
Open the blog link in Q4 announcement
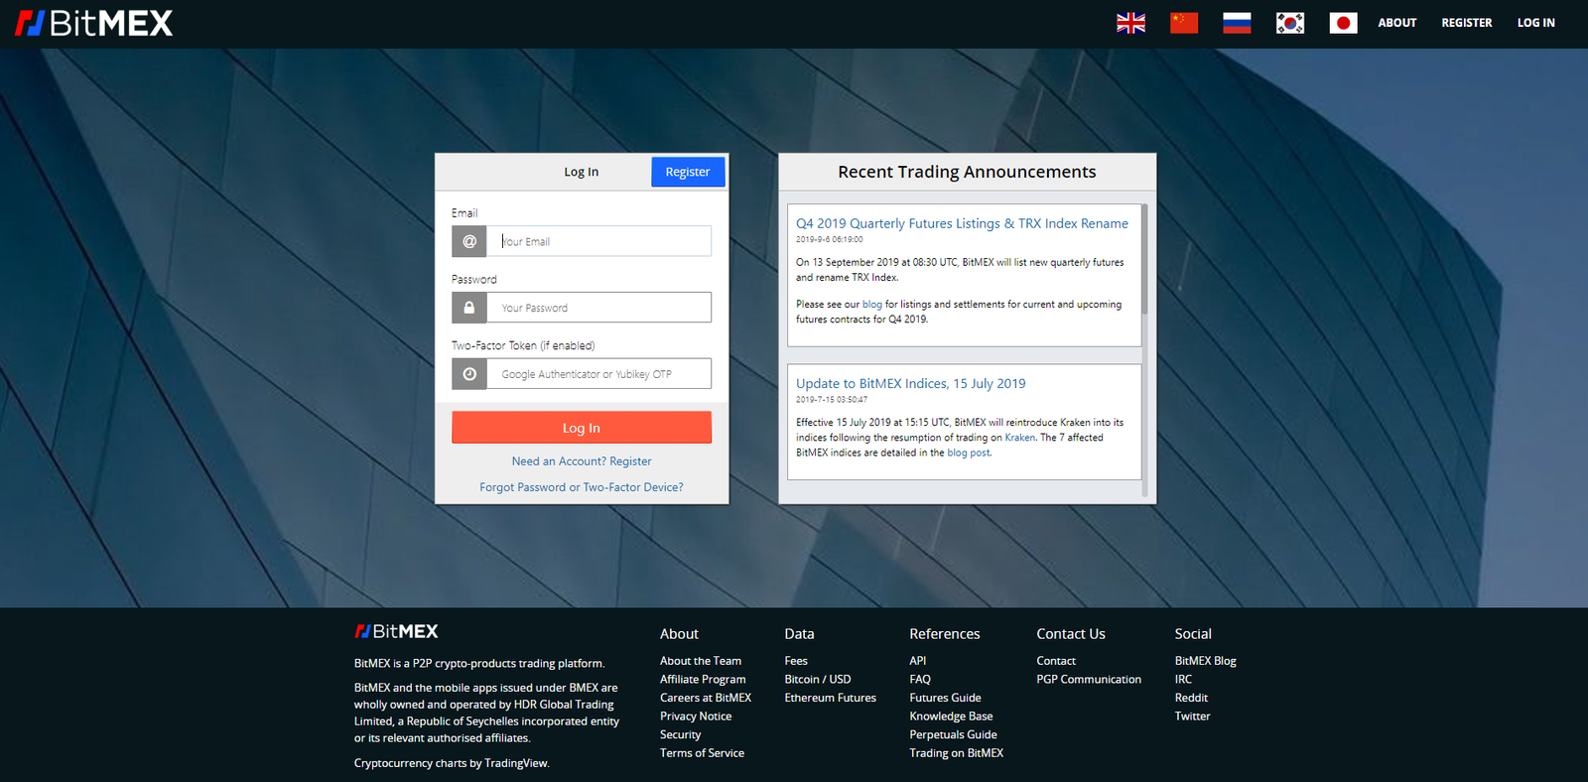tap(872, 305)
